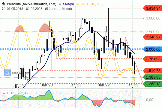Click the candlestick chart type icon
Viewport: 162px width, 108px height.
point(4,4)
